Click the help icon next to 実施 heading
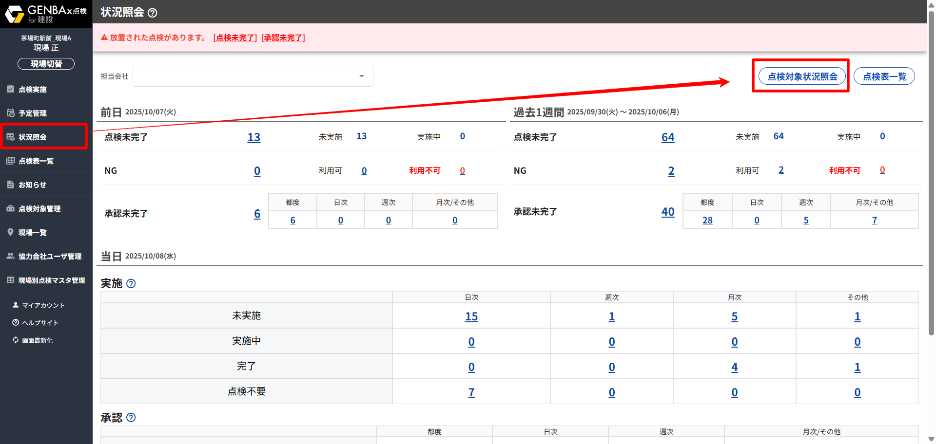This screenshot has width=936, height=444. pyautogui.click(x=131, y=283)
